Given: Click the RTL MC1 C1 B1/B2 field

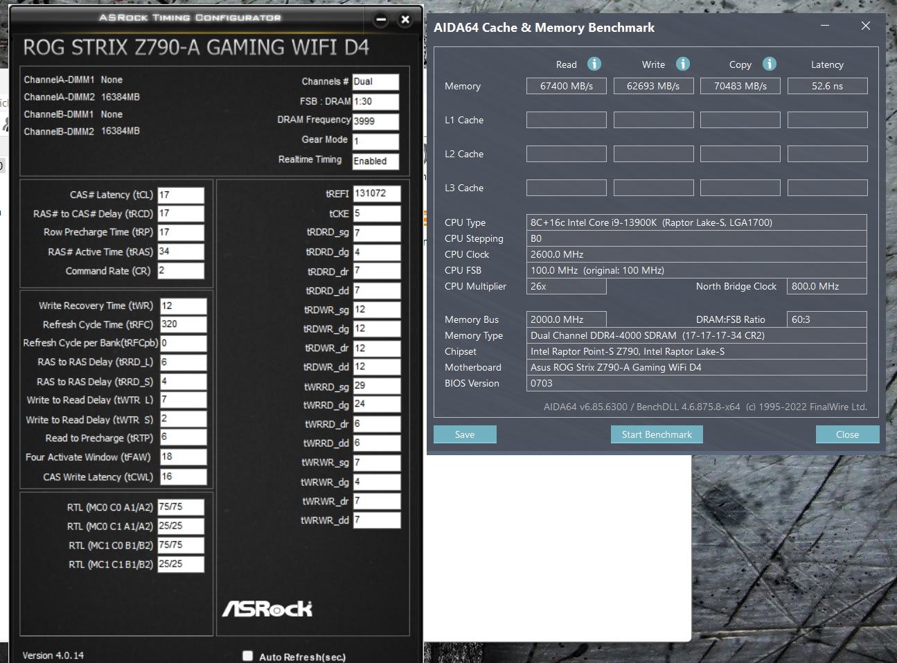Looking at the screenshot, I should click(x=181, y=565).
